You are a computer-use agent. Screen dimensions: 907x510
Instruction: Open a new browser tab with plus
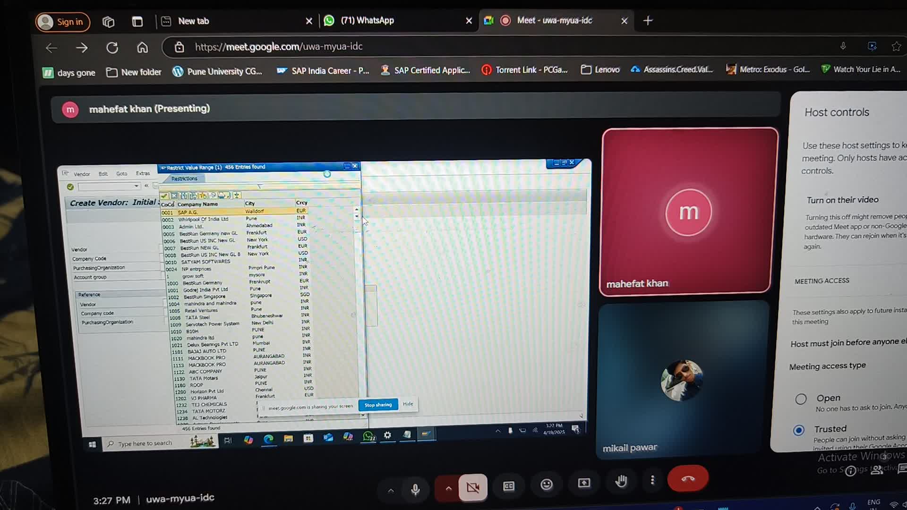[x=648, y=20]
